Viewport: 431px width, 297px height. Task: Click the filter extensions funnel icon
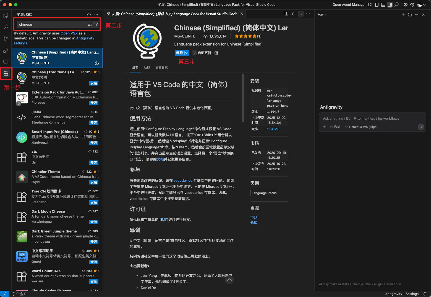pyautogui.click(x=96, y=24)
